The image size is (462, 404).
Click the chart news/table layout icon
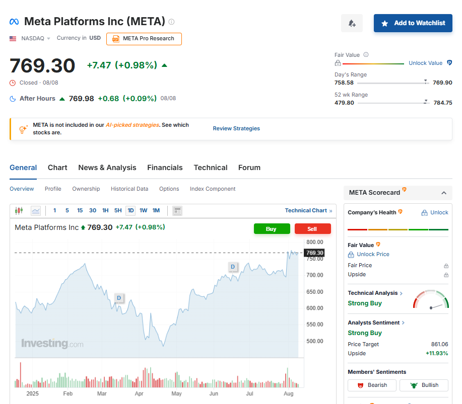click(x=177, y=211)
